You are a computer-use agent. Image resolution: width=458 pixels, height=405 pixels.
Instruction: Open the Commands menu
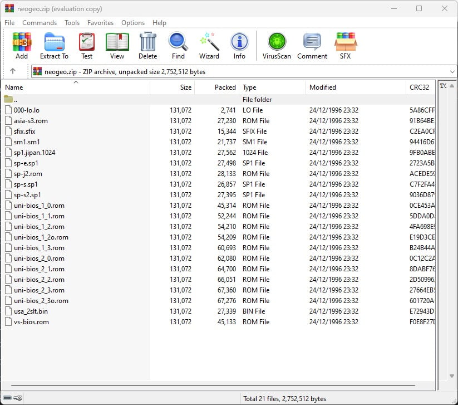(40, 22)
